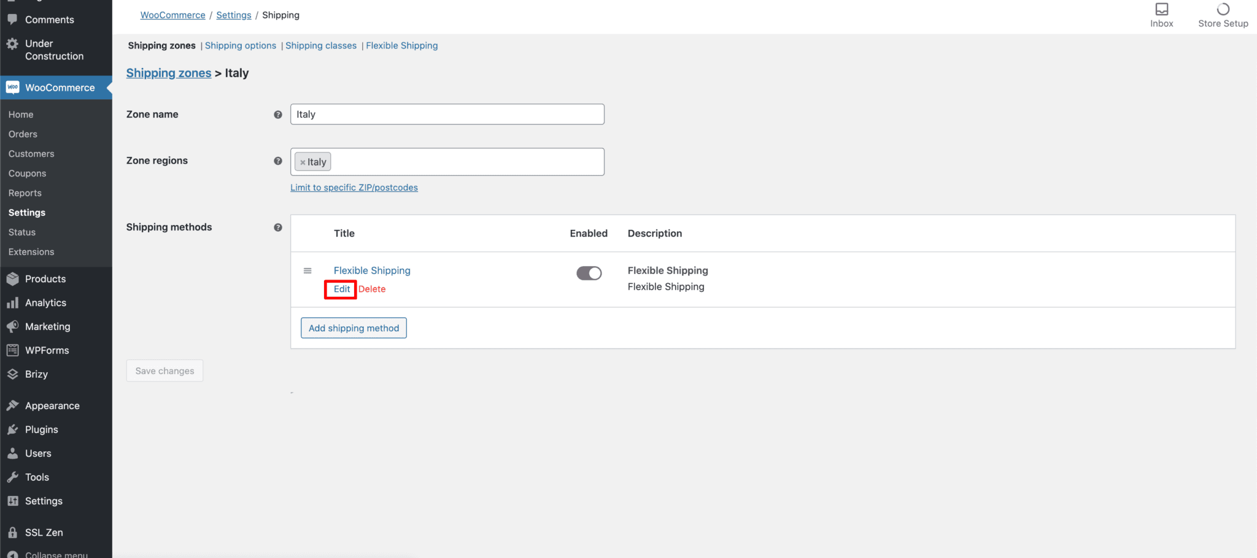The height and width of the screenshot is (558, 1257).
Task: Go back via Shipping zones heading link
Action: [x=169, y=73]
